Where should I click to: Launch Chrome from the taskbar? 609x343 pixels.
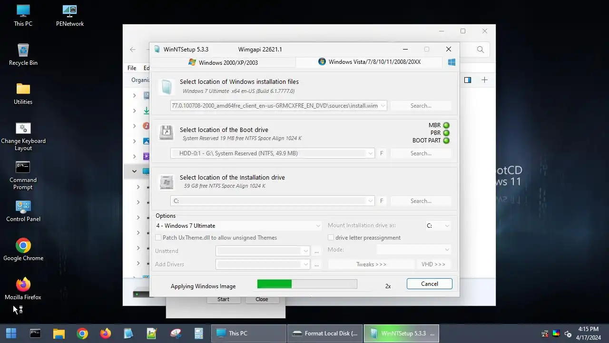[x=82, y=333]
